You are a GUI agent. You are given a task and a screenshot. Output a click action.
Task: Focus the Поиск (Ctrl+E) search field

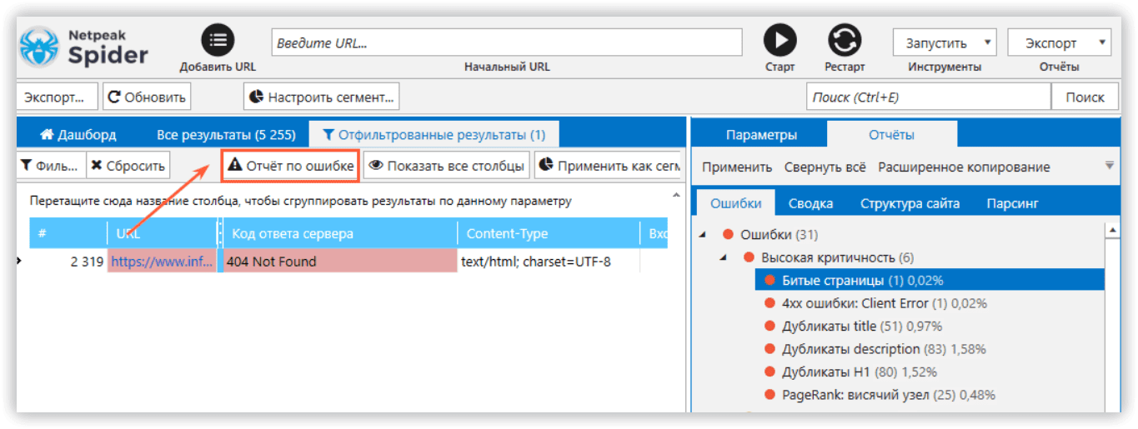click(x=928, y=97)
